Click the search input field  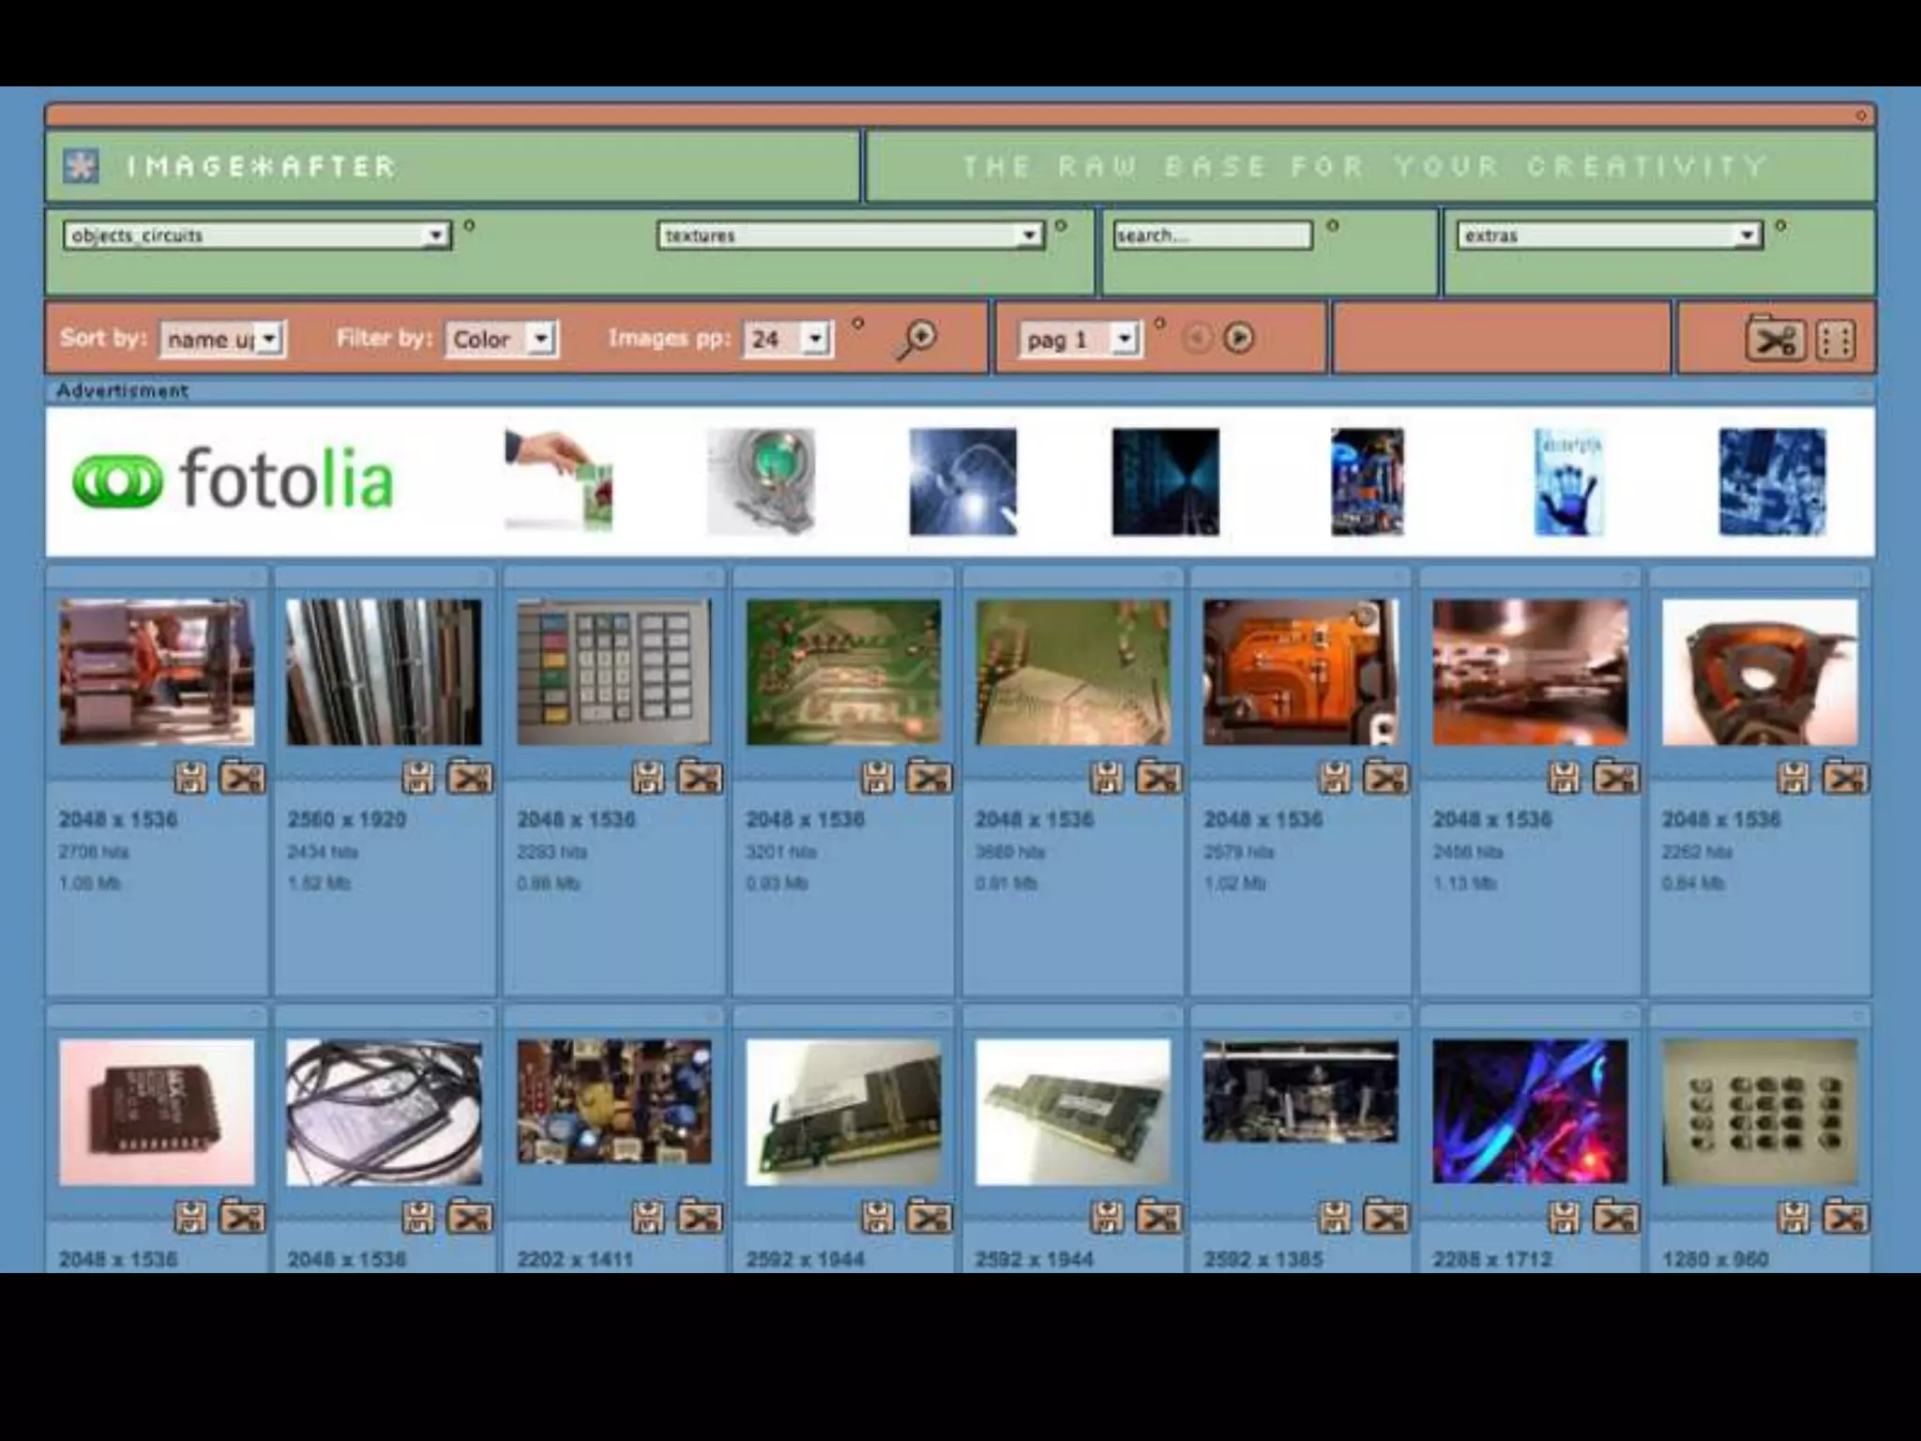(x=1212, y=235)
